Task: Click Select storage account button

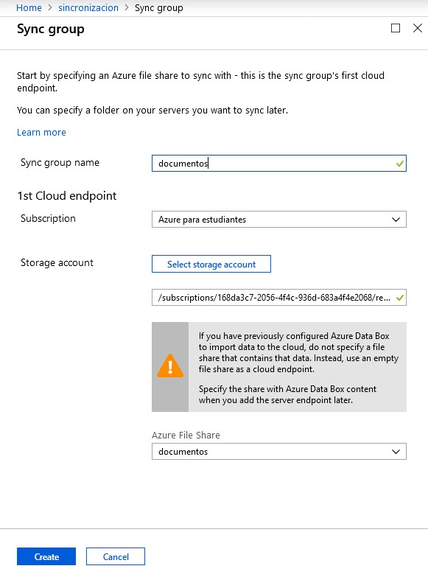Action: [211, 264]
